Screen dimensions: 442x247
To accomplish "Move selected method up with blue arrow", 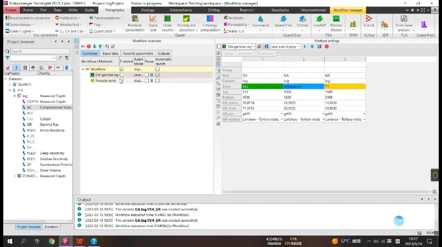I will [x=100, y=47].
